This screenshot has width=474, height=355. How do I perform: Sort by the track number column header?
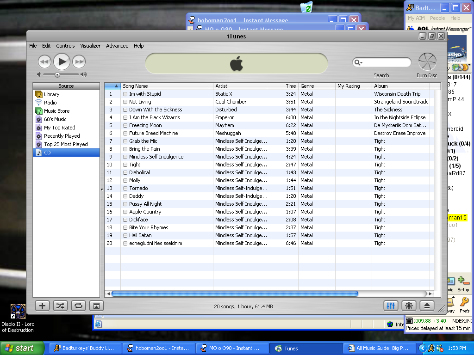point(112,86)
